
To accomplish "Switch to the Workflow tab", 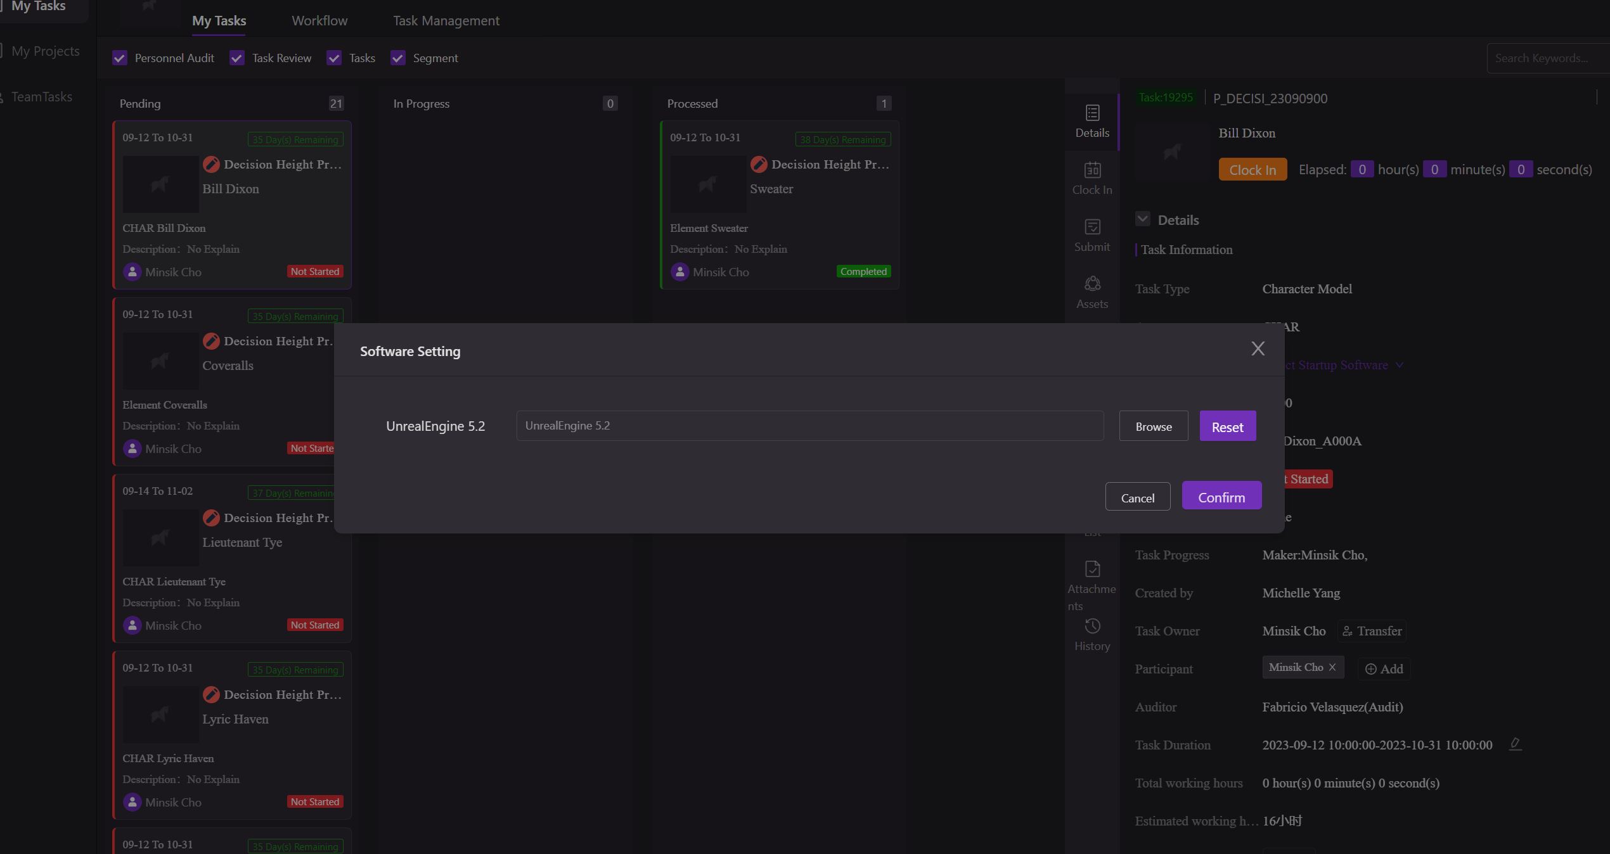I will (x=319, y=20).
